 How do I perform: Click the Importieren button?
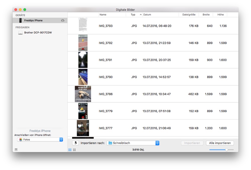(x=192, y=143)
